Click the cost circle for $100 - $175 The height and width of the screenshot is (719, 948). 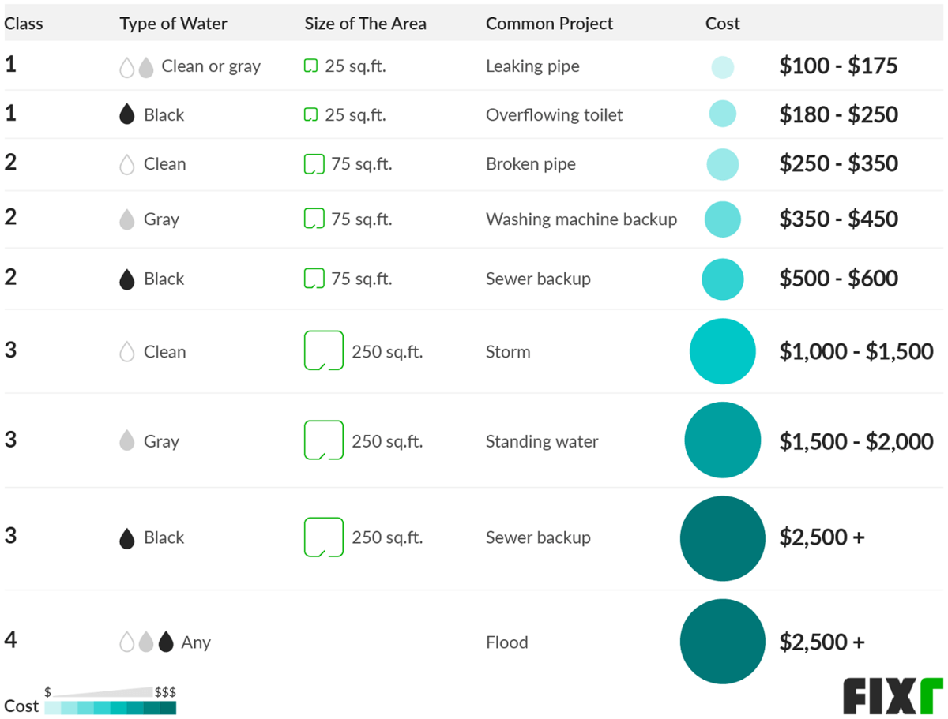(x=722, y=67)
